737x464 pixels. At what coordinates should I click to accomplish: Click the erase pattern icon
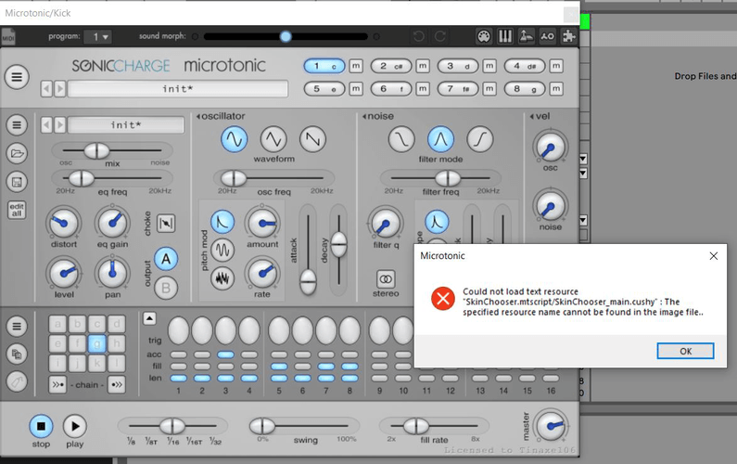[x=17, y=381]
